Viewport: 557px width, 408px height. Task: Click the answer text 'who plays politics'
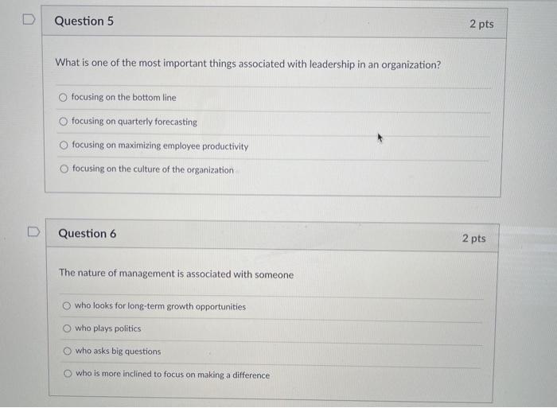[x=108, y=328]
